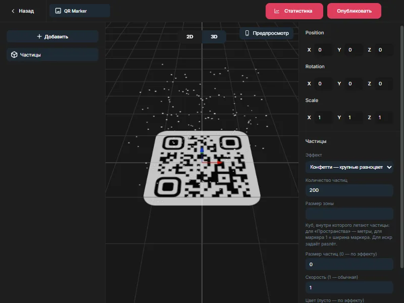
Task: Click the Размер зоны label
Action: click(319, 204)
